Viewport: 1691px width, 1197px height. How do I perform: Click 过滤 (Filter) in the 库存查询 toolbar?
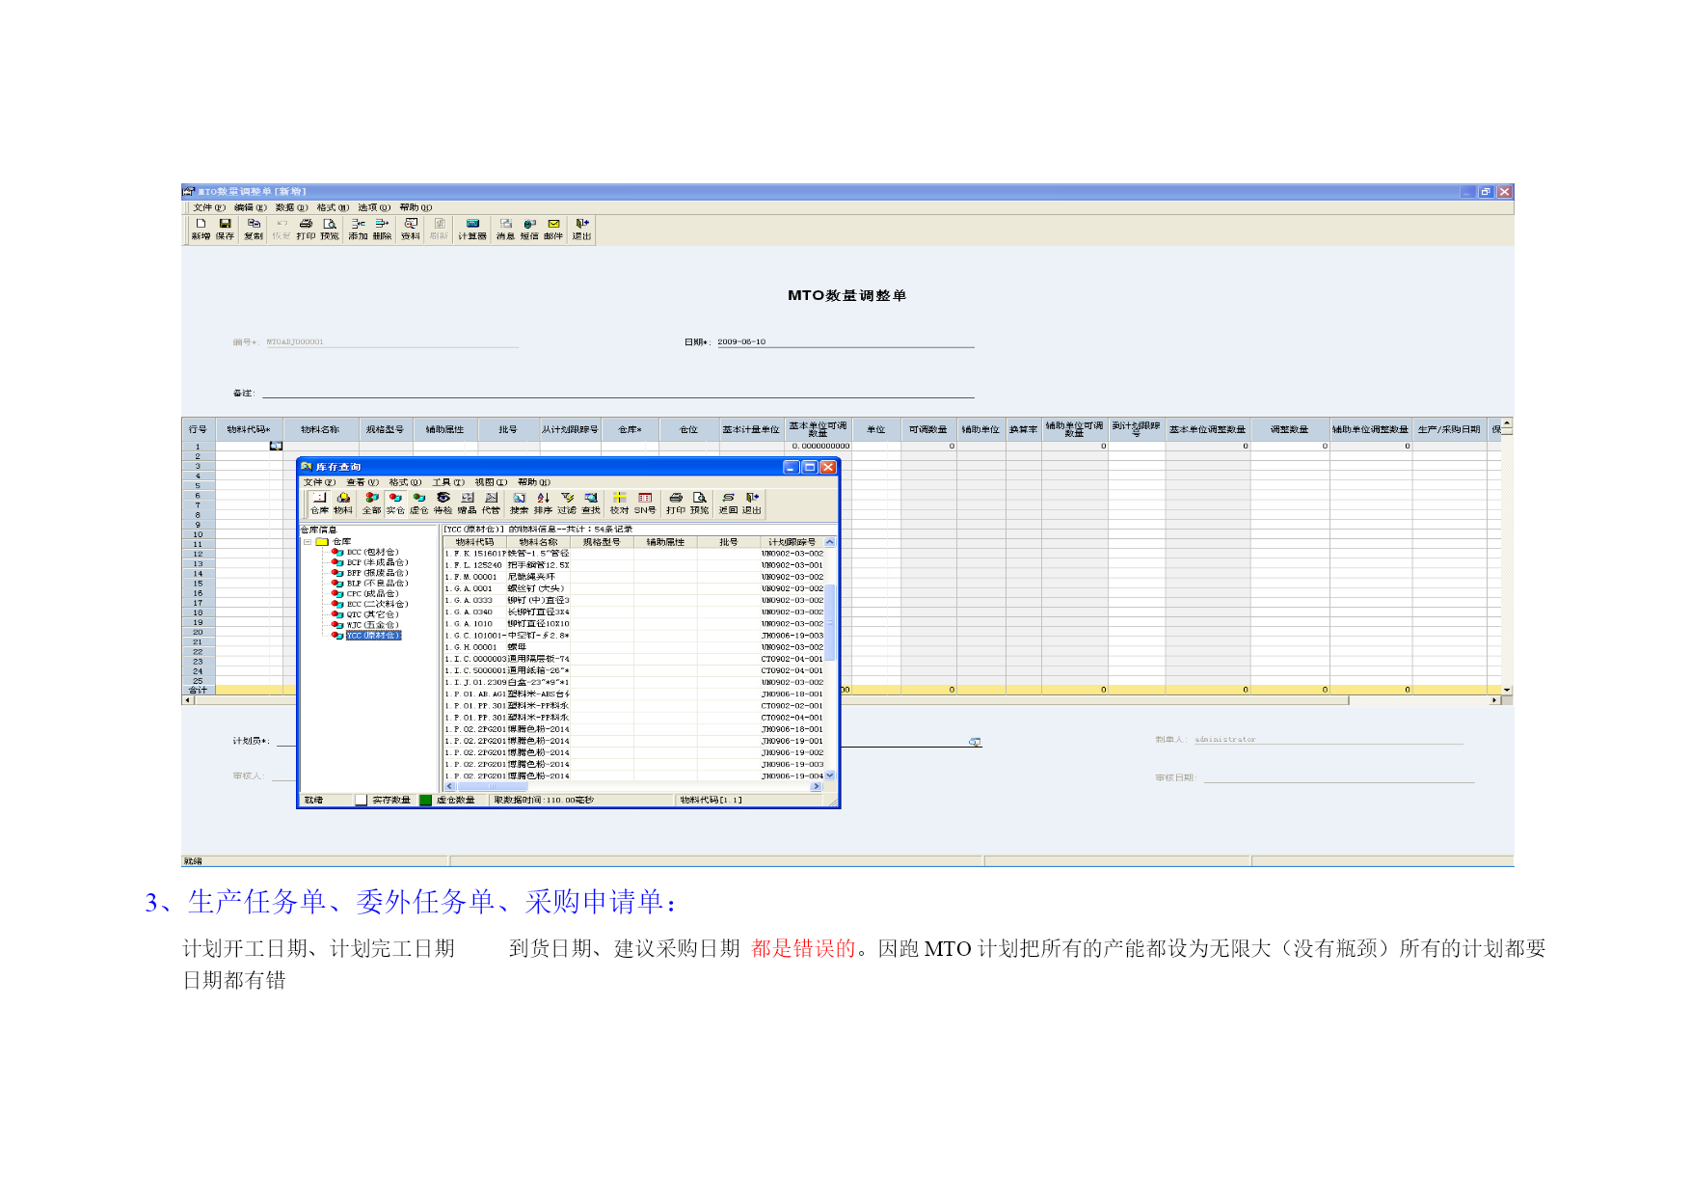(567, 503)
